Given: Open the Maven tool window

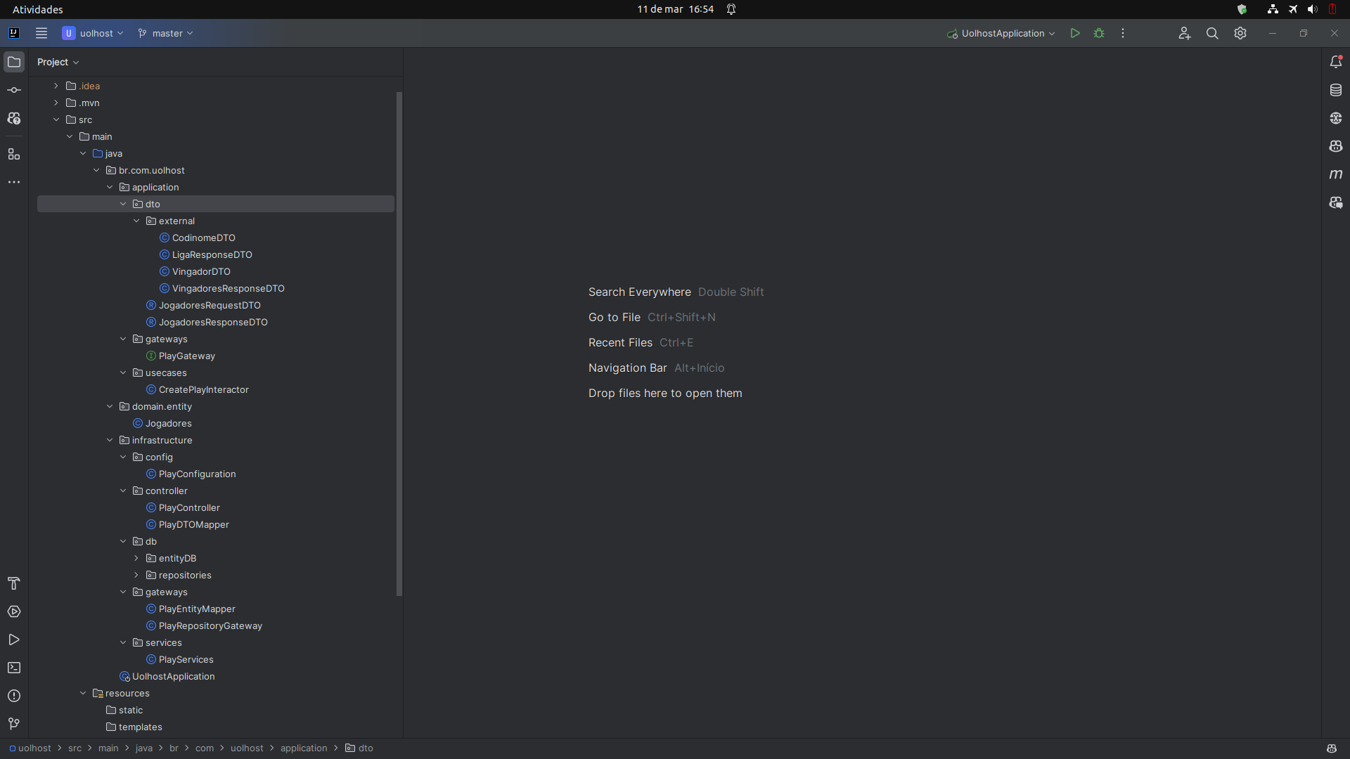Looking at the screenshot, I should [1336, 174].
